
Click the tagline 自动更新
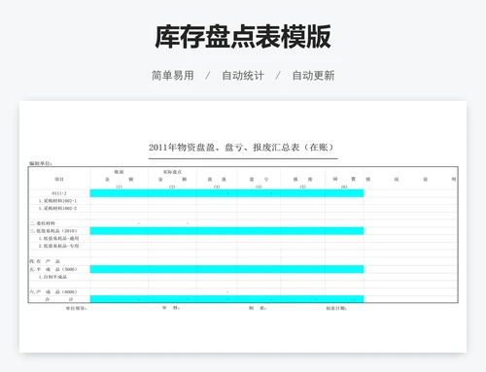click(313, 76)
